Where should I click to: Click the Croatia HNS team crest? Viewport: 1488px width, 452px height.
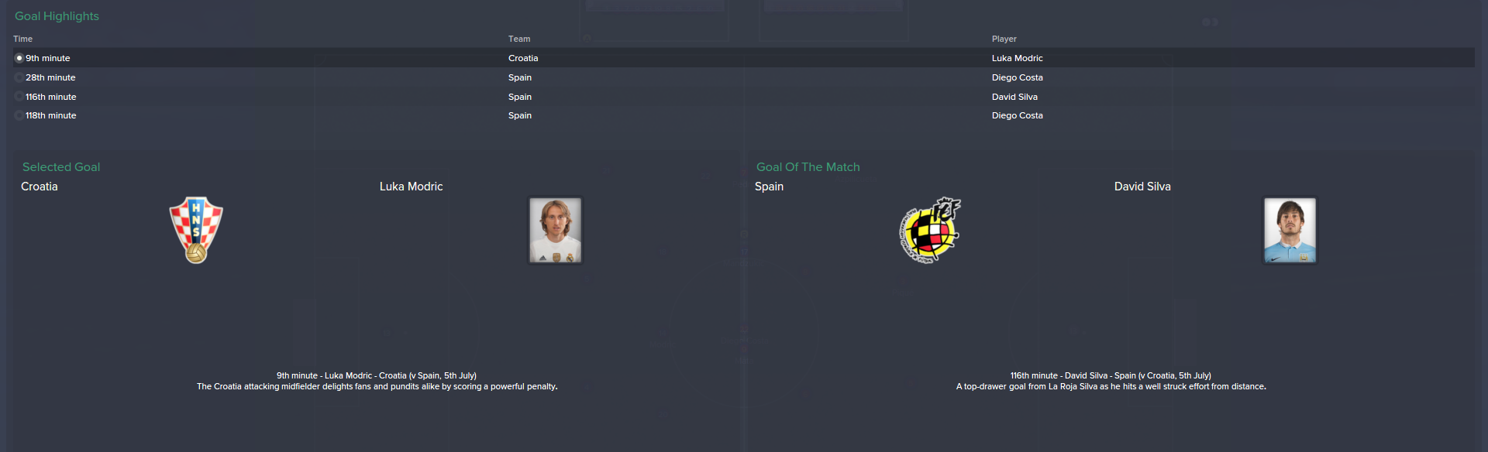(196, 230)
